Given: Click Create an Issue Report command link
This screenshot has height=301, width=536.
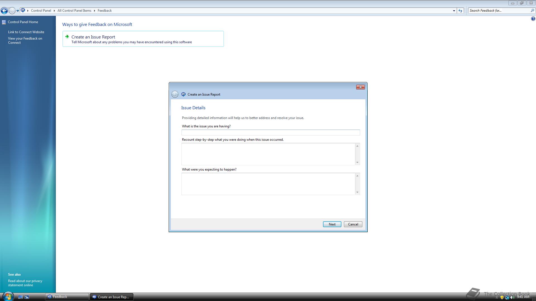Looking at the screenshot, I should point(143,39).
